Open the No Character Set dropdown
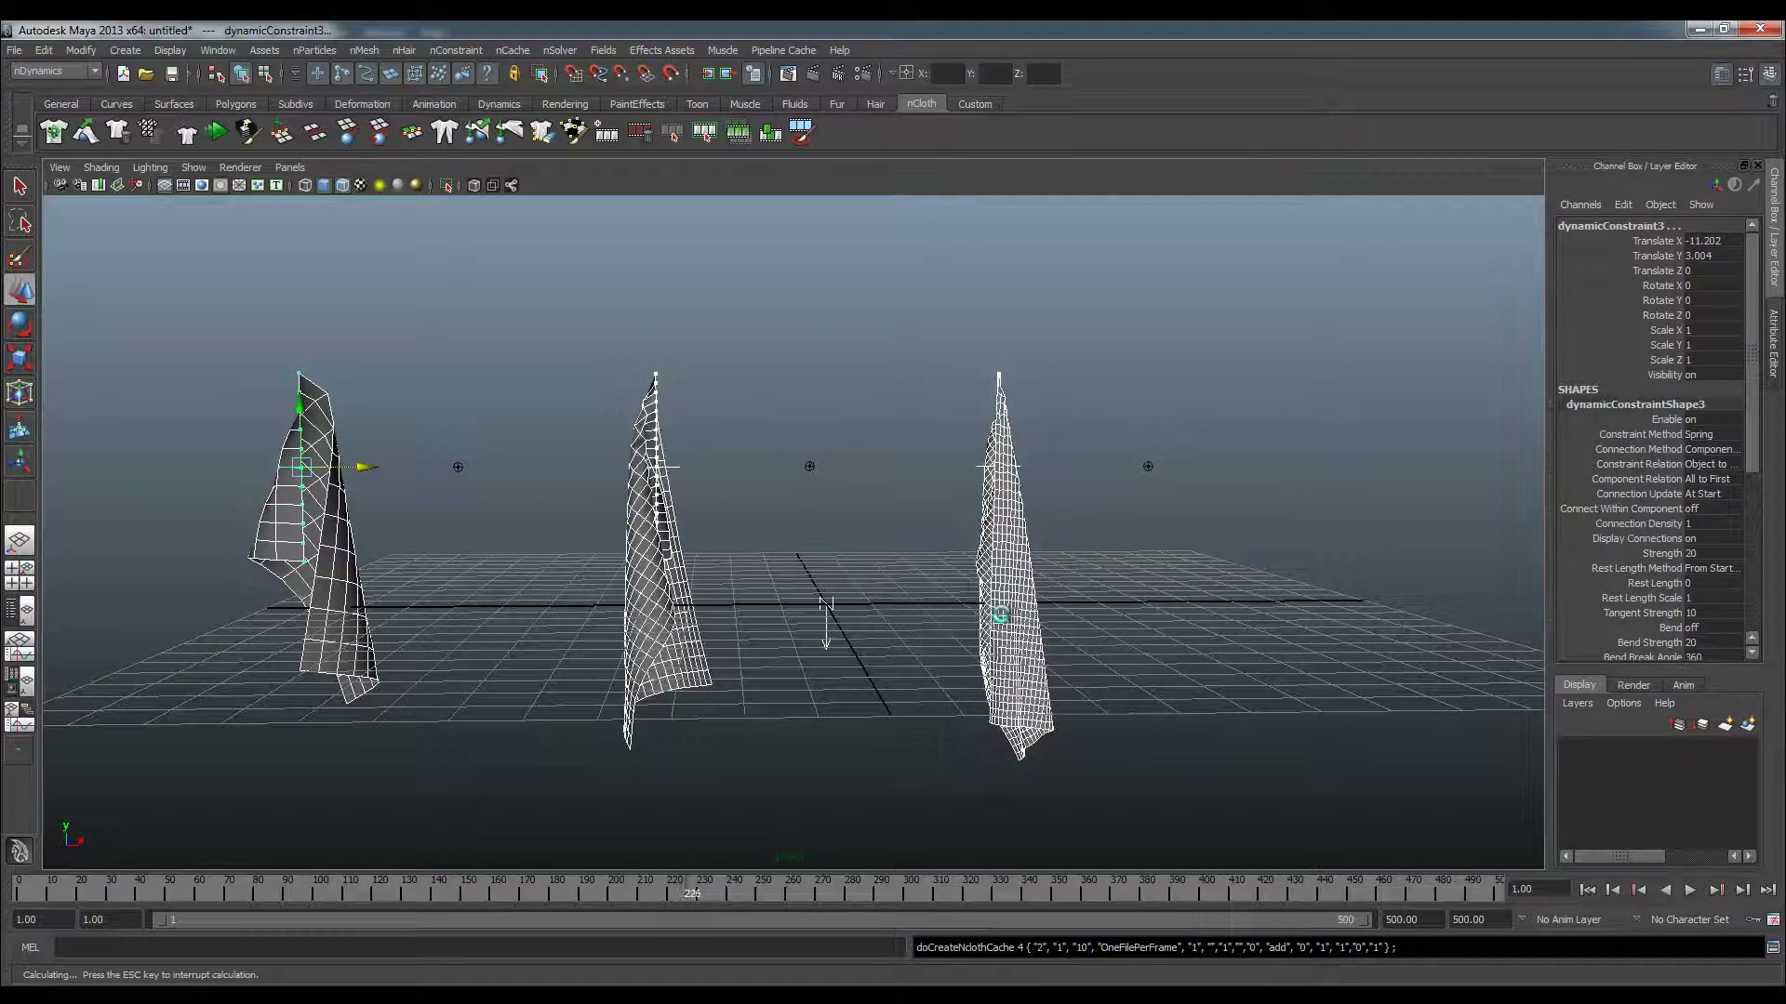The image size is (1786, 1004). [1689, 919]
